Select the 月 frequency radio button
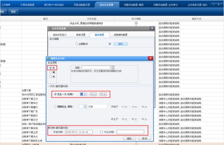 [50, 77]
